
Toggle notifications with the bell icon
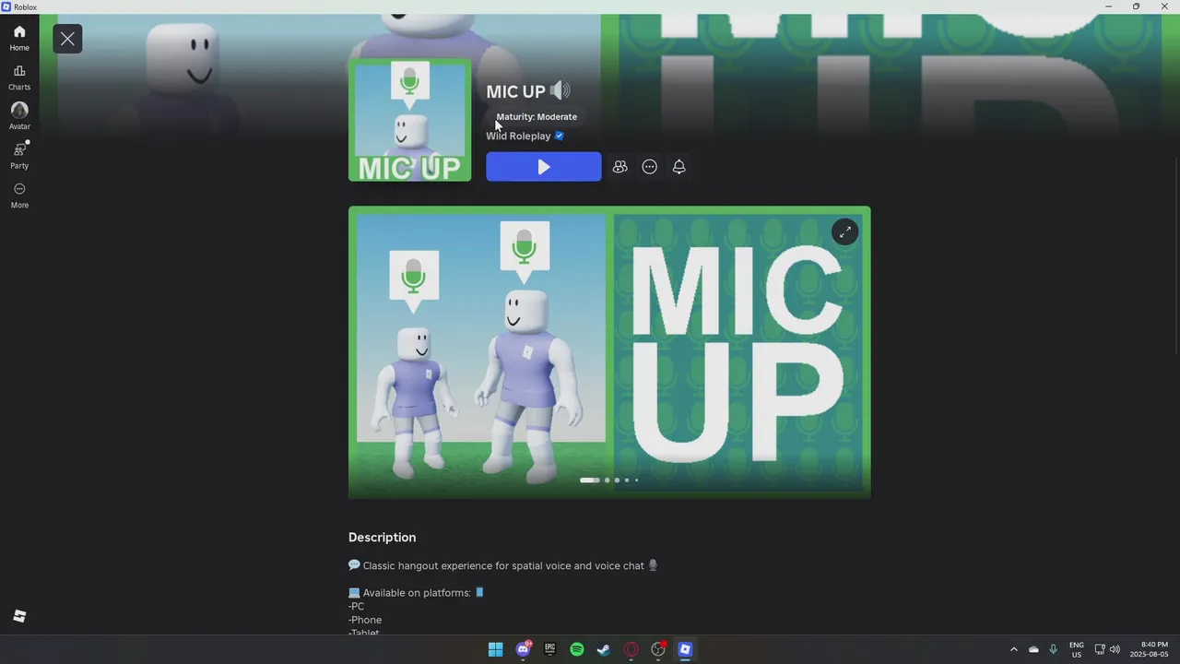(679, 167)
